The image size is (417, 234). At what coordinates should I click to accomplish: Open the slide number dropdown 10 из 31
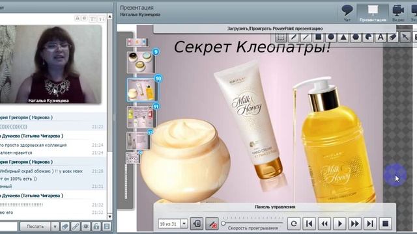point(184,224)
